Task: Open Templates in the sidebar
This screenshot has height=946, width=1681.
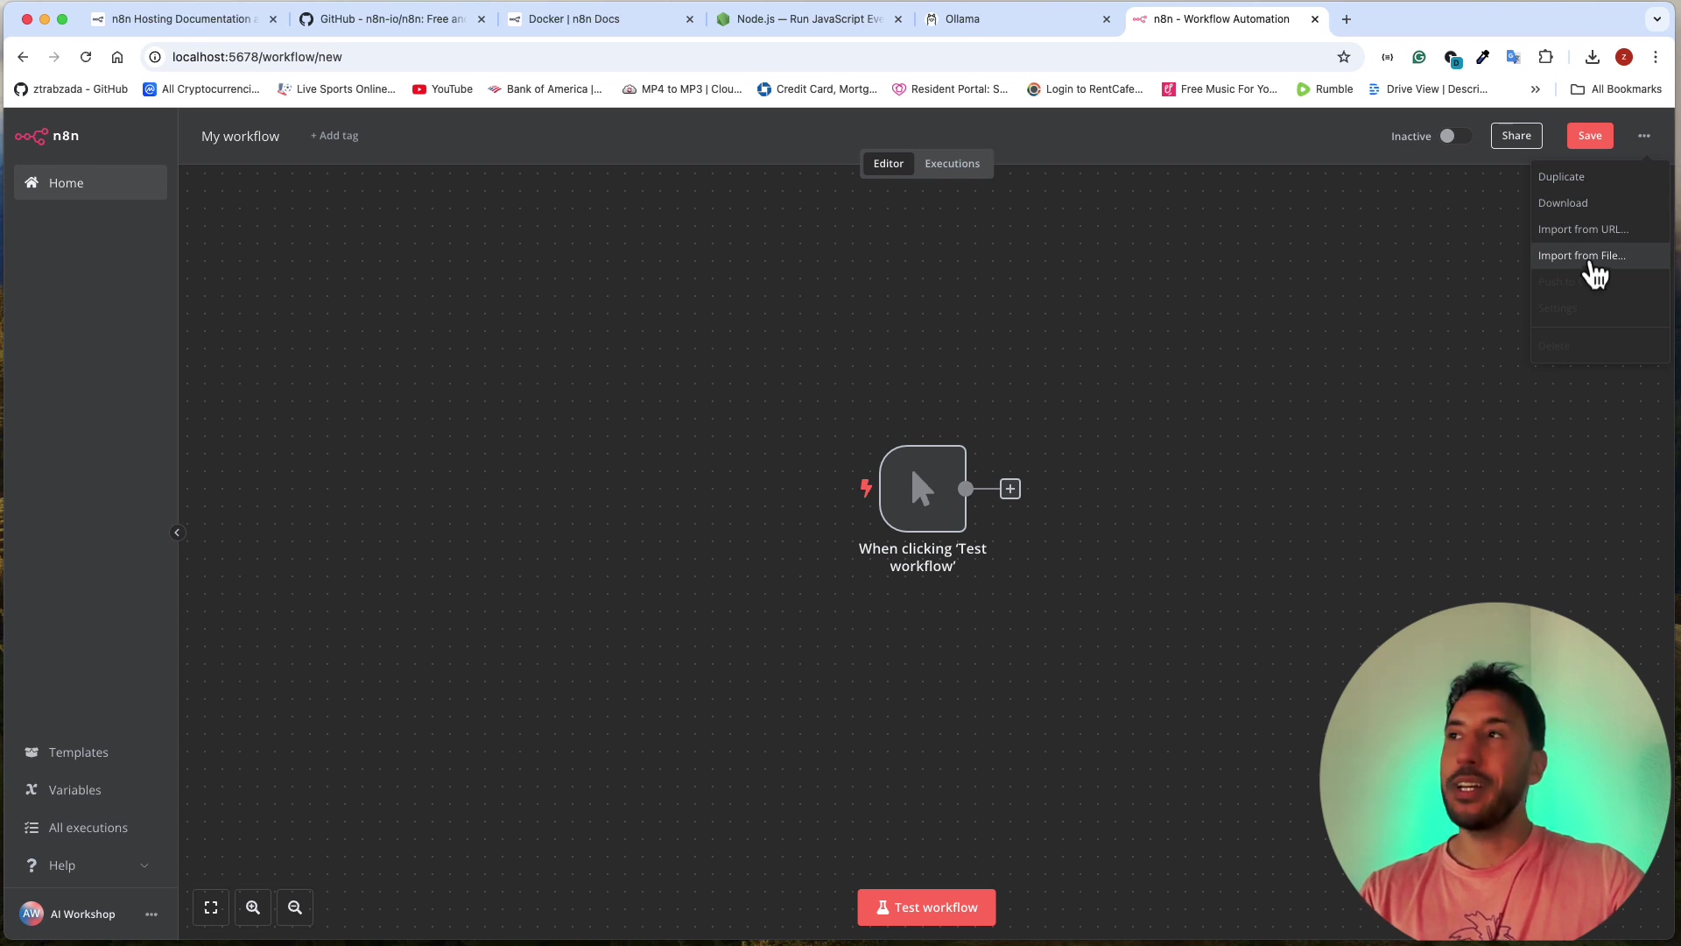Action: click(x=79, y=752)
